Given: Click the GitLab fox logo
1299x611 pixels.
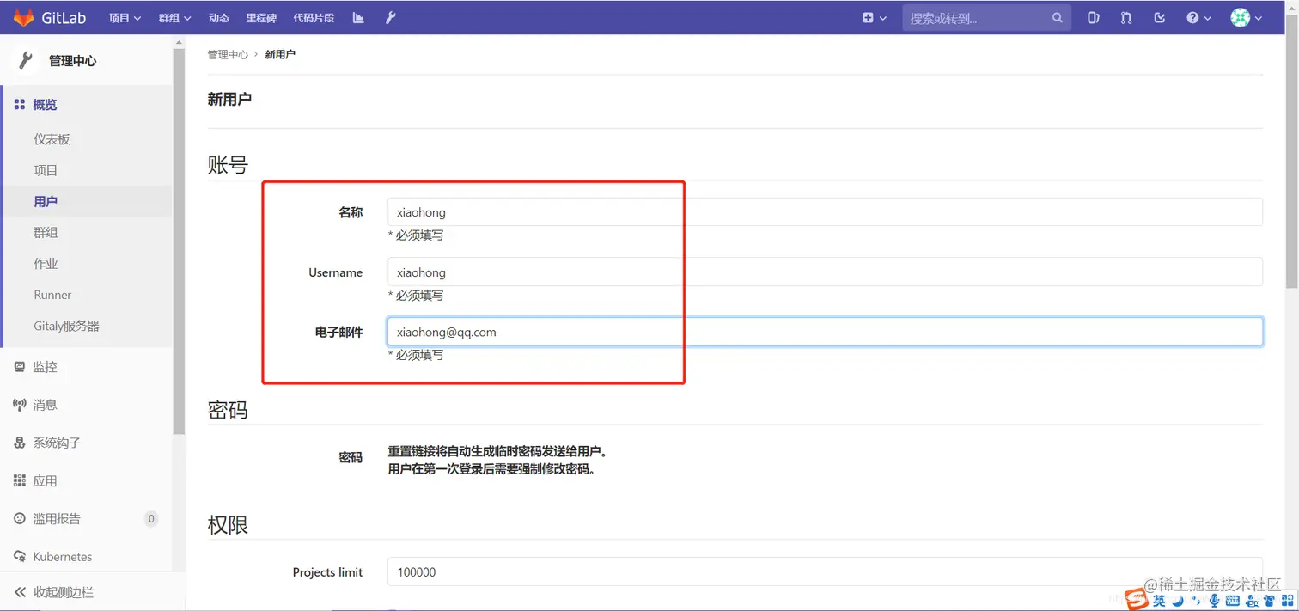Looking at the screenshot, I should 23,17.
